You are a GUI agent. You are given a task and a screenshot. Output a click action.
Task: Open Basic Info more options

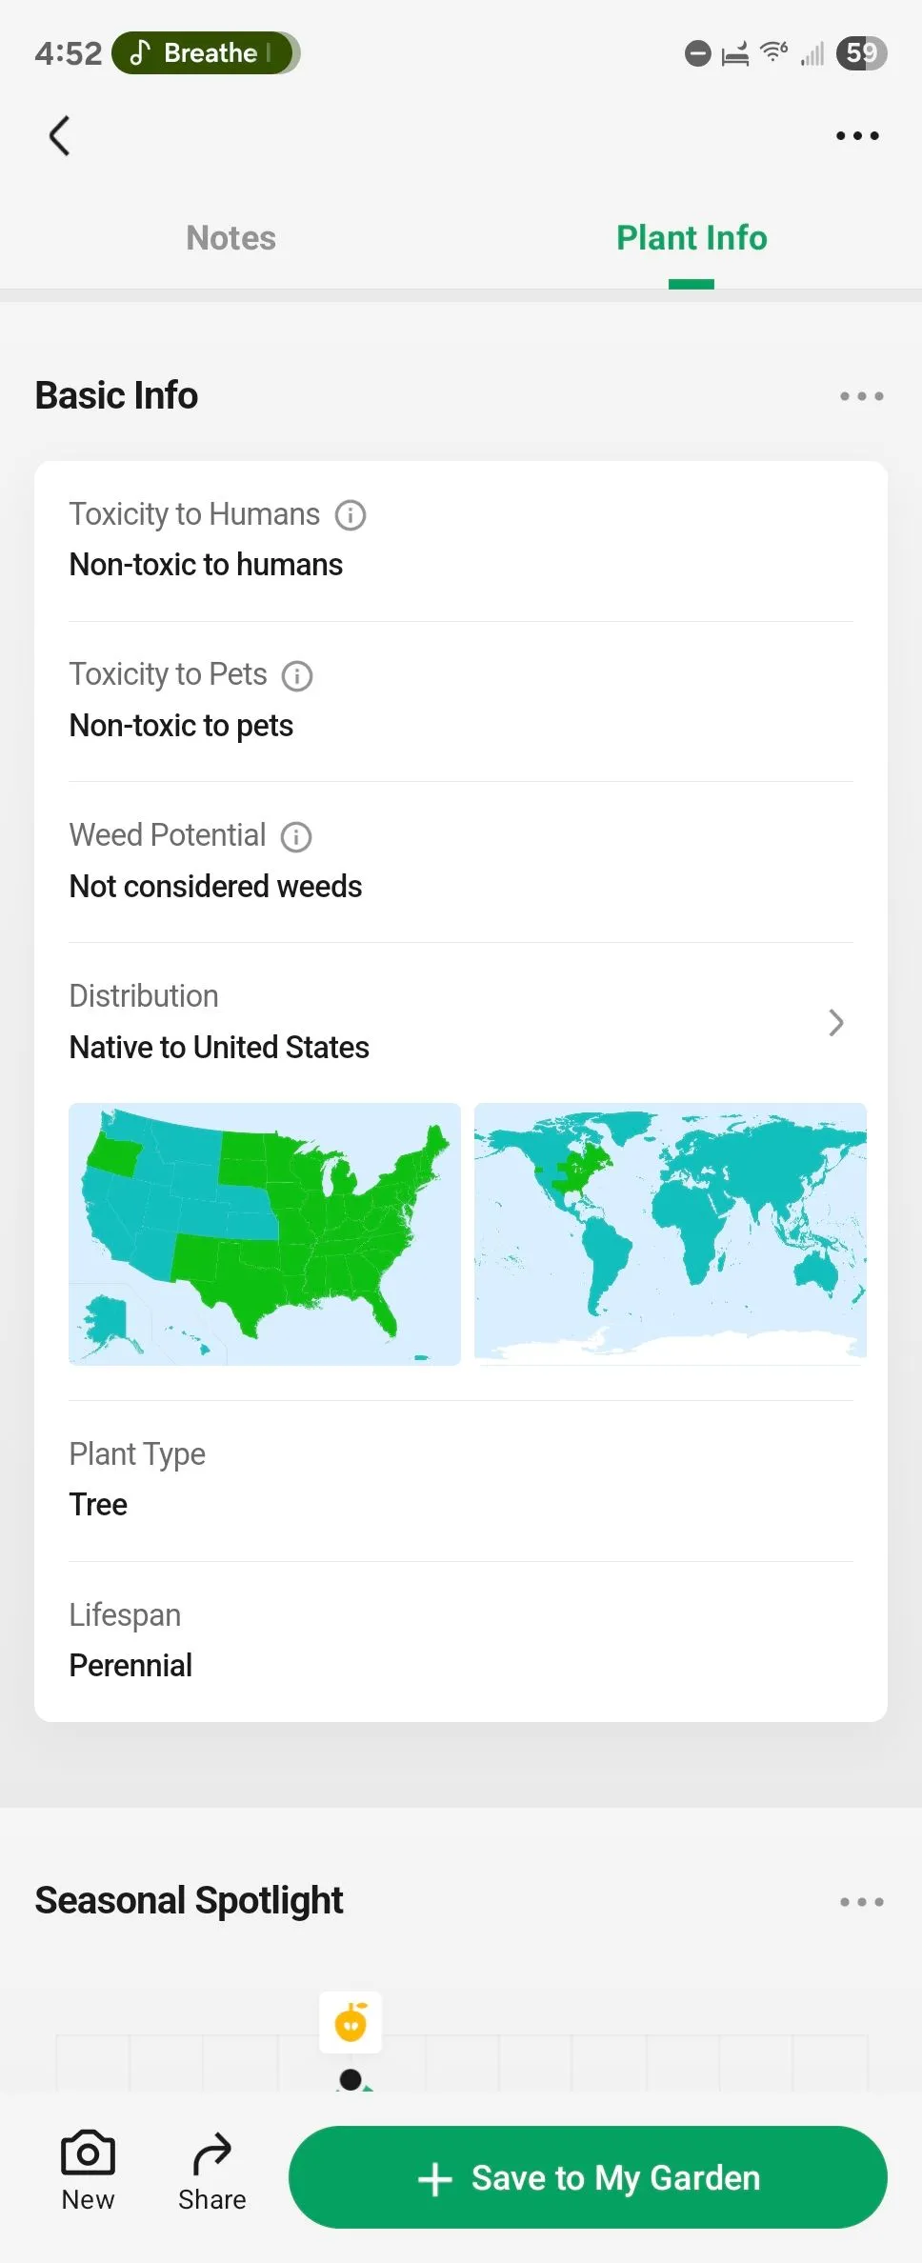click(x=861, y=396)
